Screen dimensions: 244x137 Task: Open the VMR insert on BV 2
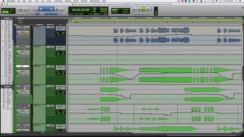pos(50,27)
